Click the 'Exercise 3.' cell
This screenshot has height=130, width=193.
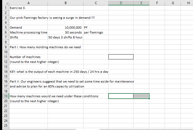(x=29, y=8)
